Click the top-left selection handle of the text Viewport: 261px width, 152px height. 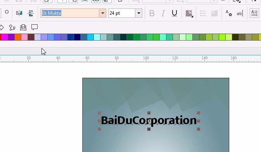click(x=99, y=113)
